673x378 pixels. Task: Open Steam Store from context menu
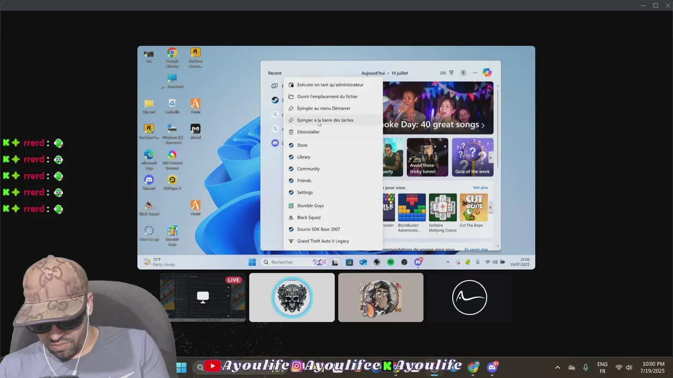point(333,145)
